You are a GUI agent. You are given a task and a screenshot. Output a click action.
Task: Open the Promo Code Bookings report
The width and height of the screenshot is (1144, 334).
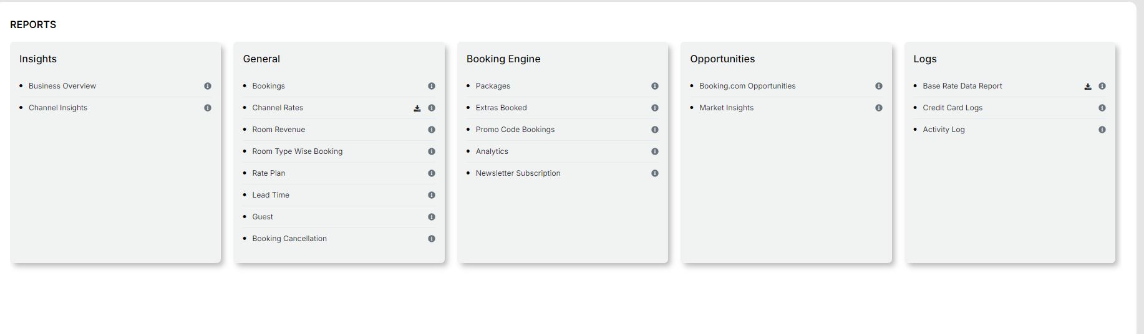click(x=515, y=130)
